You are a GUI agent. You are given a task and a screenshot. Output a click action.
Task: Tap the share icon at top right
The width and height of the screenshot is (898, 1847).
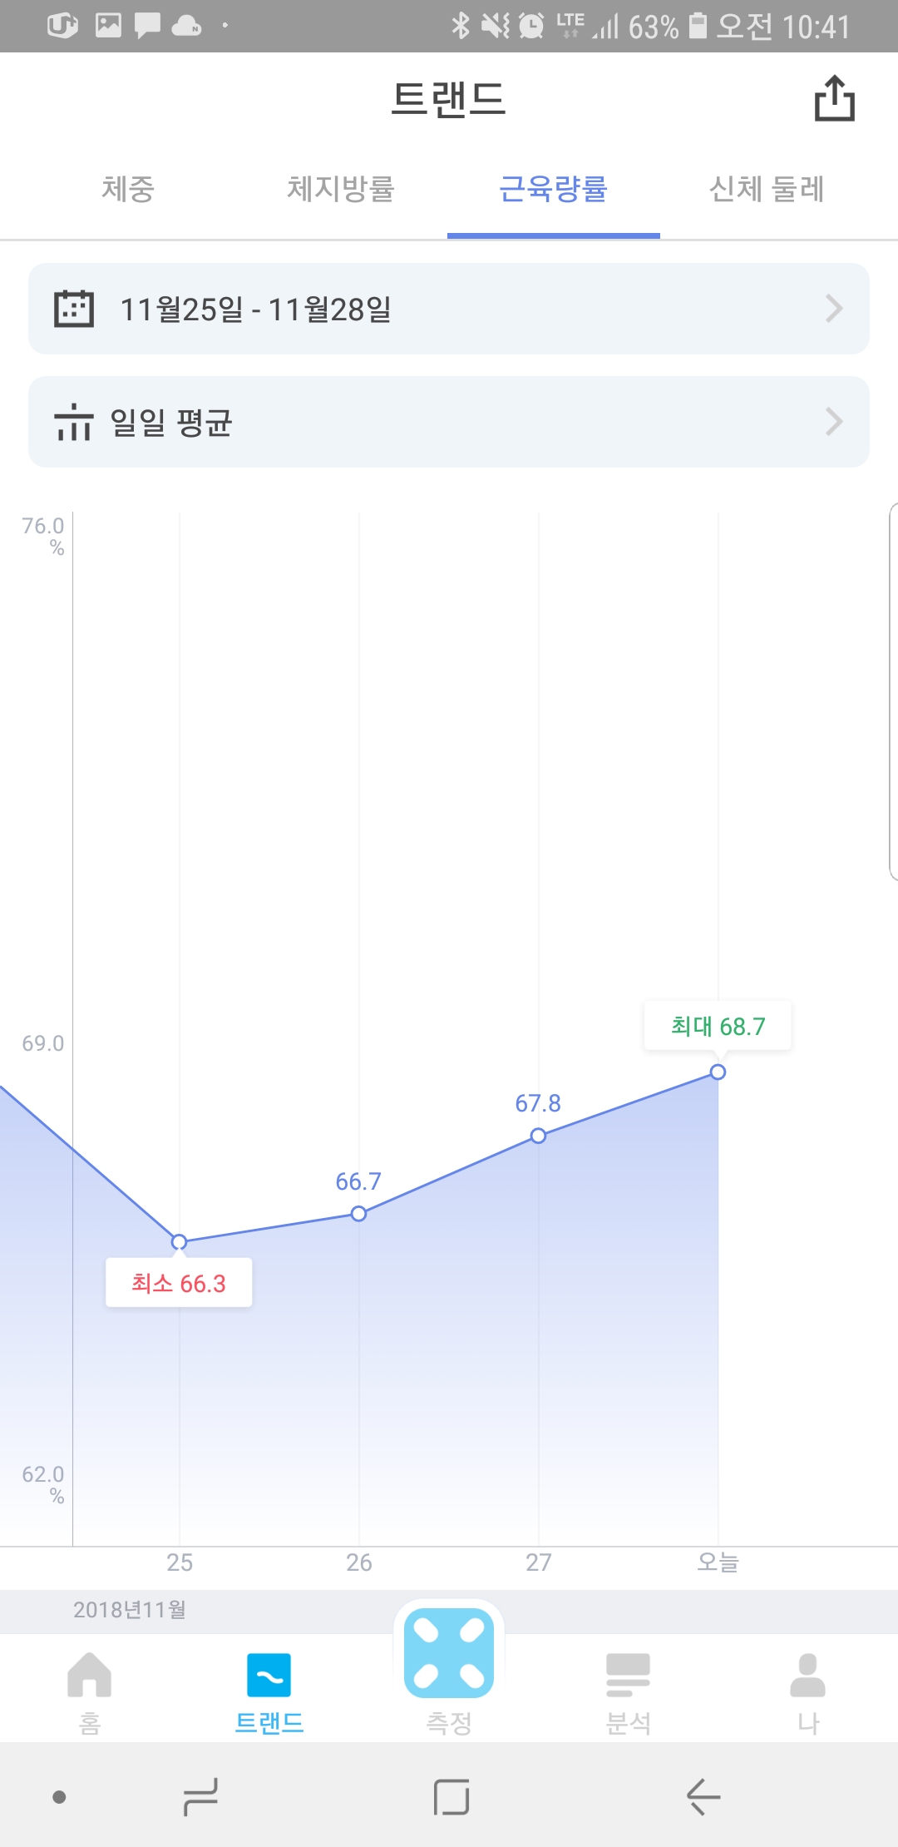[834, 99]
